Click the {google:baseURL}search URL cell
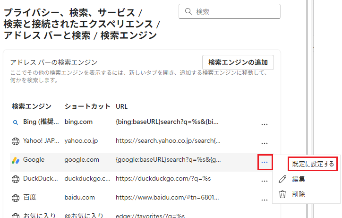This screenshot has height=218, width=342. click(x=168, y=160)
